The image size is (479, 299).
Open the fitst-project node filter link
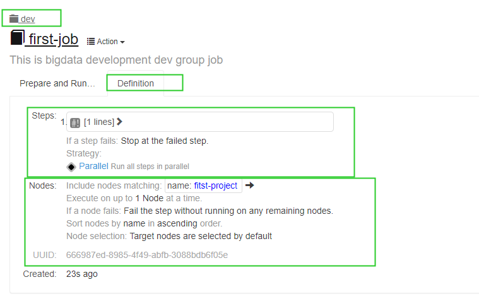[x=216, y=185]
